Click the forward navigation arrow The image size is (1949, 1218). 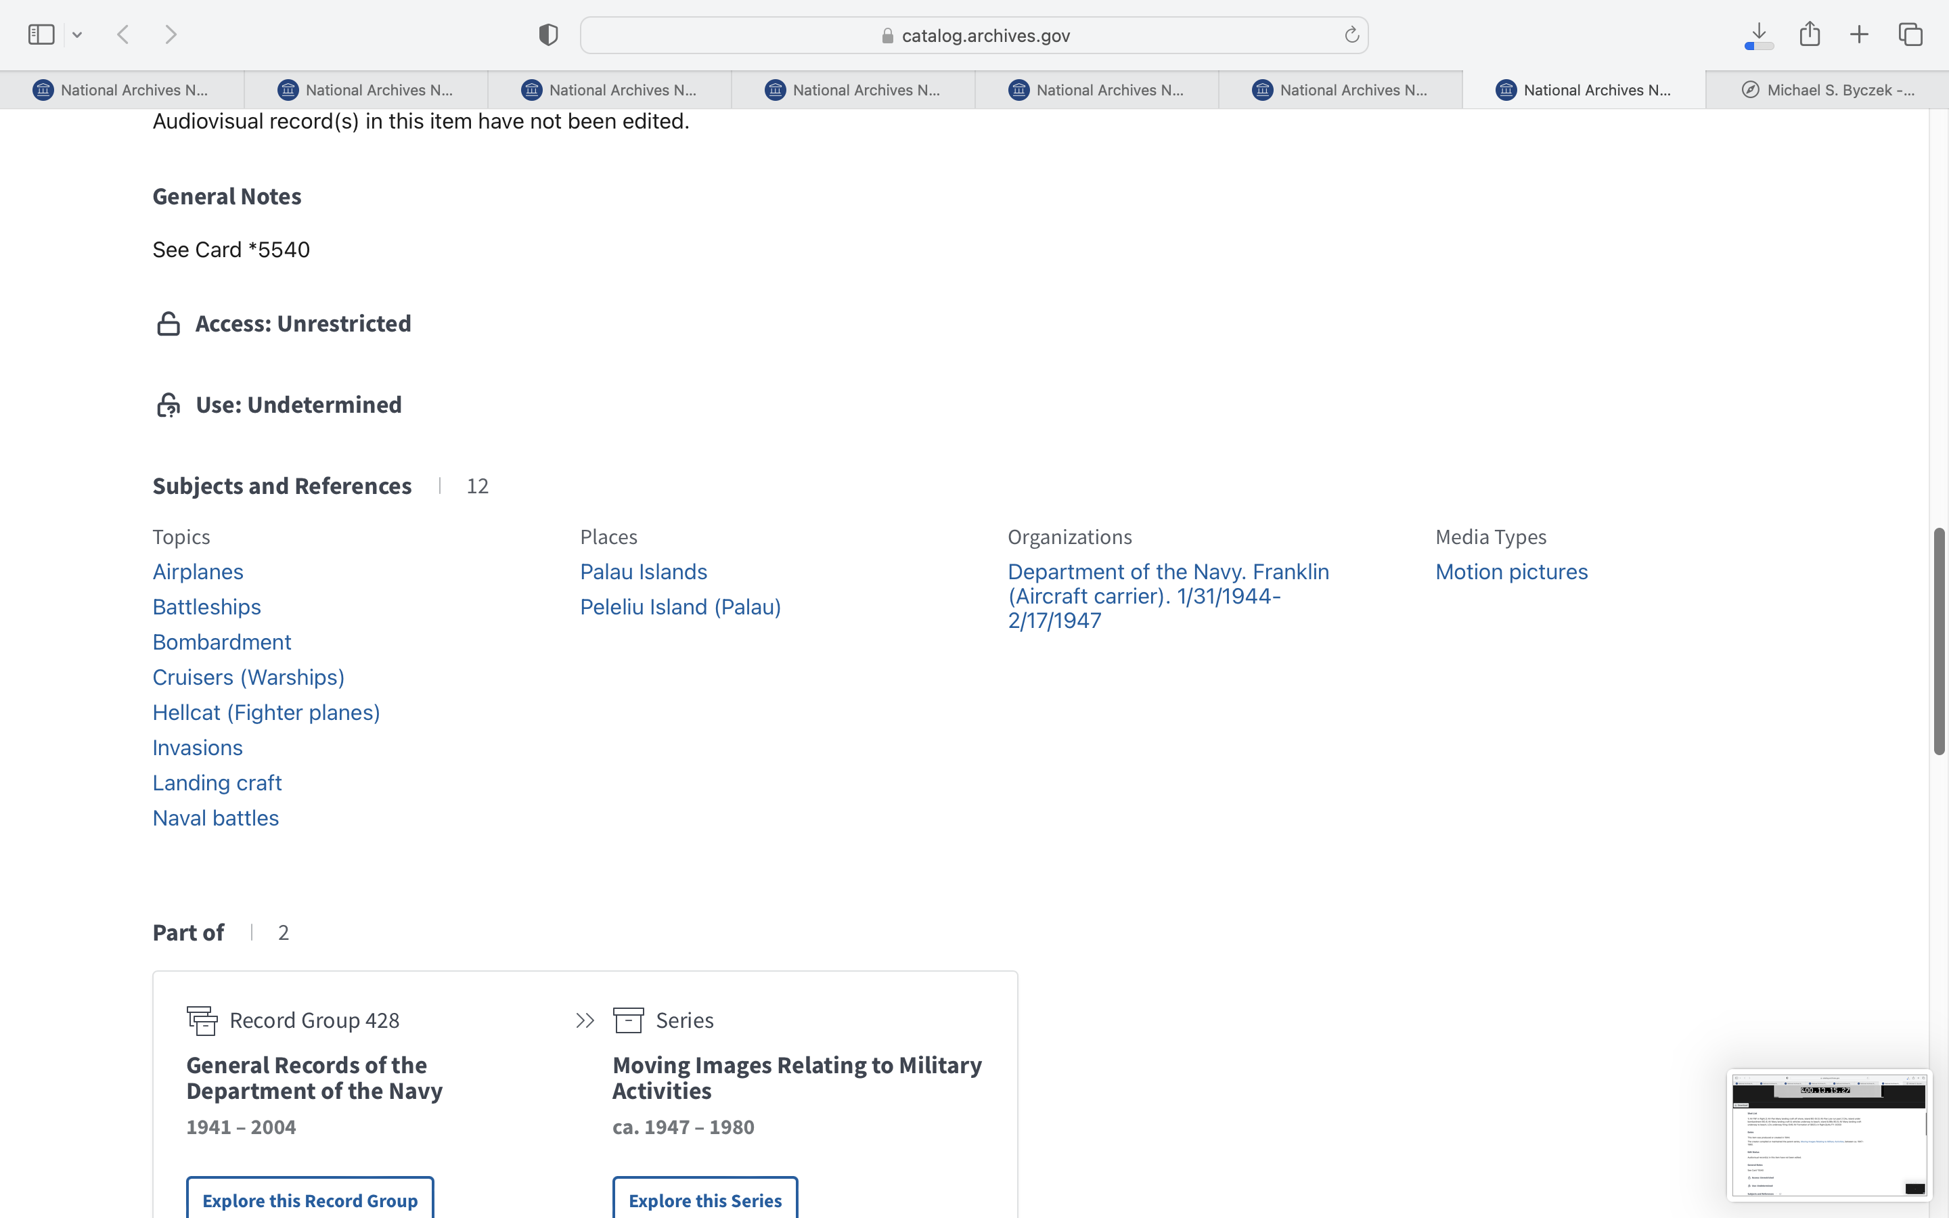coord(170,35)
